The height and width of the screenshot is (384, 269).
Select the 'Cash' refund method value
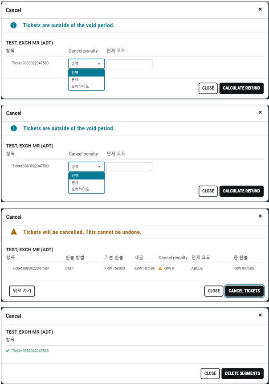[69, 269]
